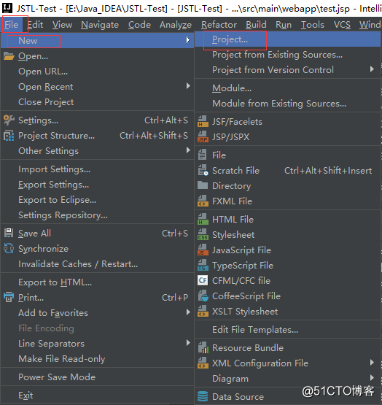The height and width of the screenshot is (405, 382).
Task: Expand the Other Settings submenu arrow
Action: pos(188,150)
